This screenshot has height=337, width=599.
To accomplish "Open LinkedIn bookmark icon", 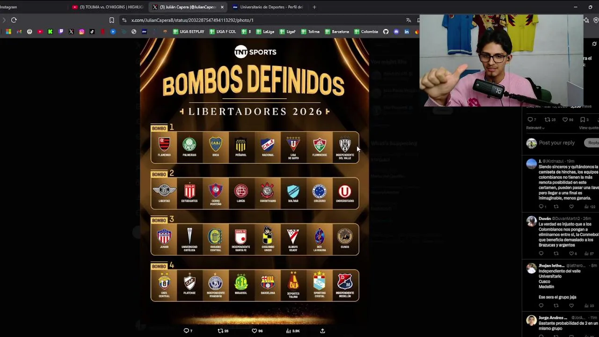I will pos(407,32).
